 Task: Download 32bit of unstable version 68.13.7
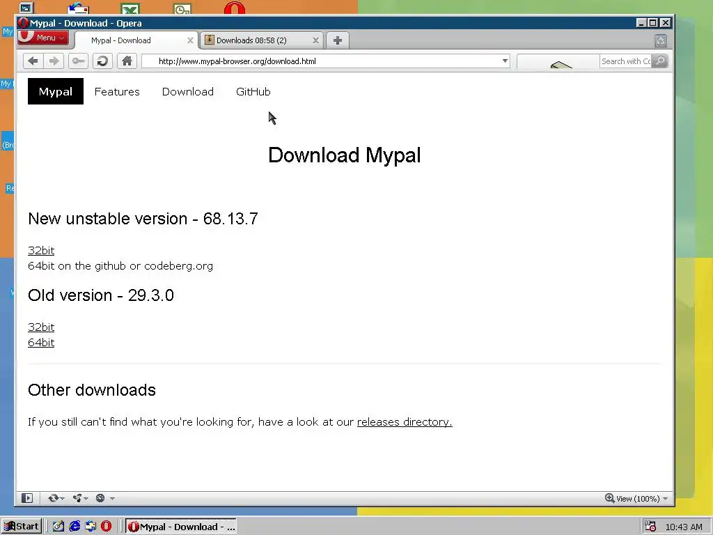tap(41, 251)
